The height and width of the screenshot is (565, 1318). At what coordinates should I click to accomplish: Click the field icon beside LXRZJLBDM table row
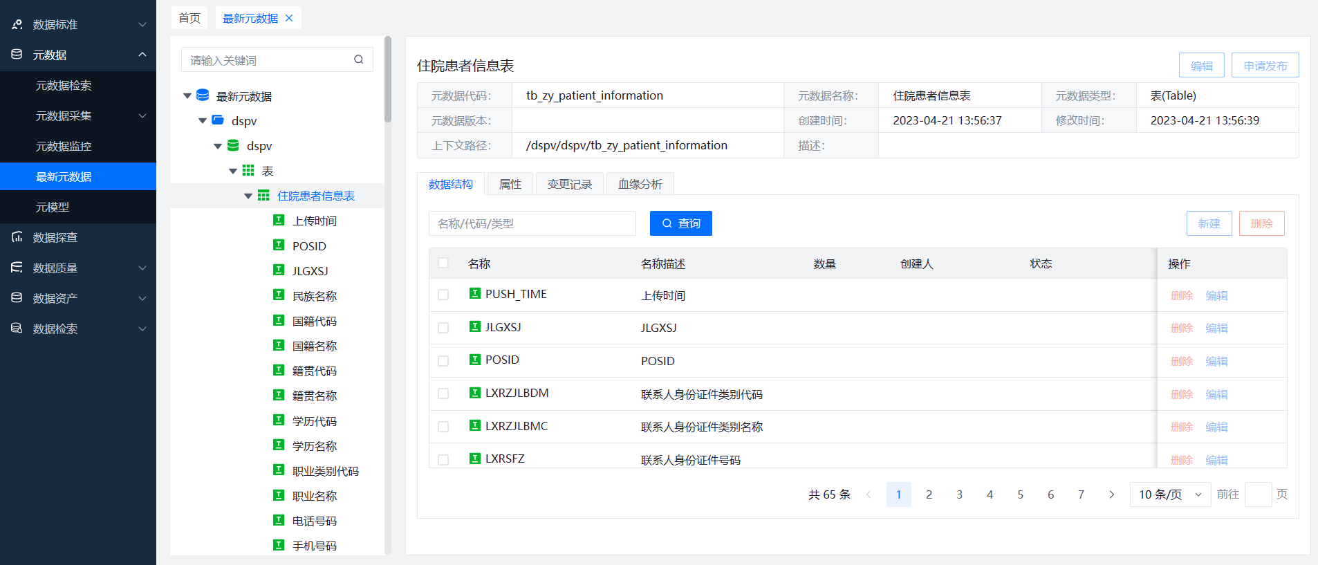(x=475, y=393)
